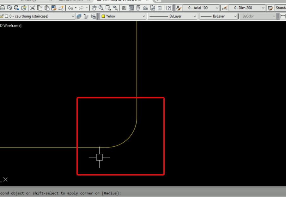Image resolution: width=286 pixels, height=197 pixels.
Task: Select the yellow fillet arc
Action: point(128,139)
